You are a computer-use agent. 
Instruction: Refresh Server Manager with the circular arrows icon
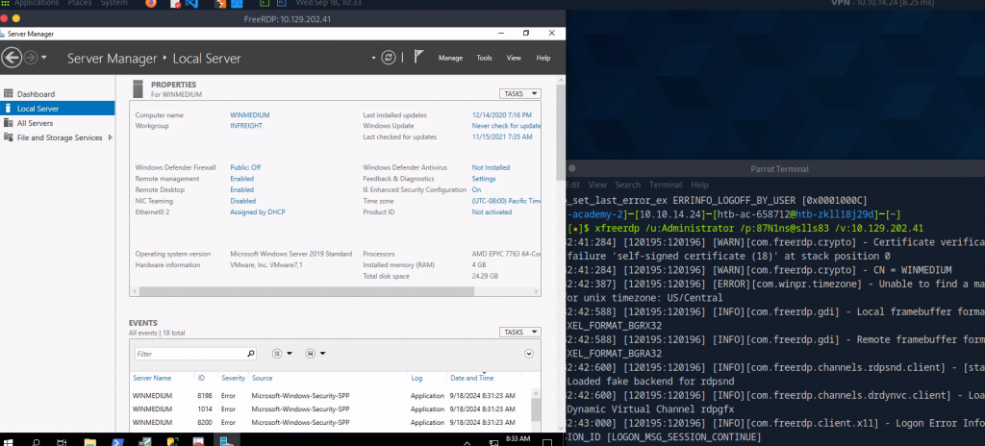(x=389, y=58)
